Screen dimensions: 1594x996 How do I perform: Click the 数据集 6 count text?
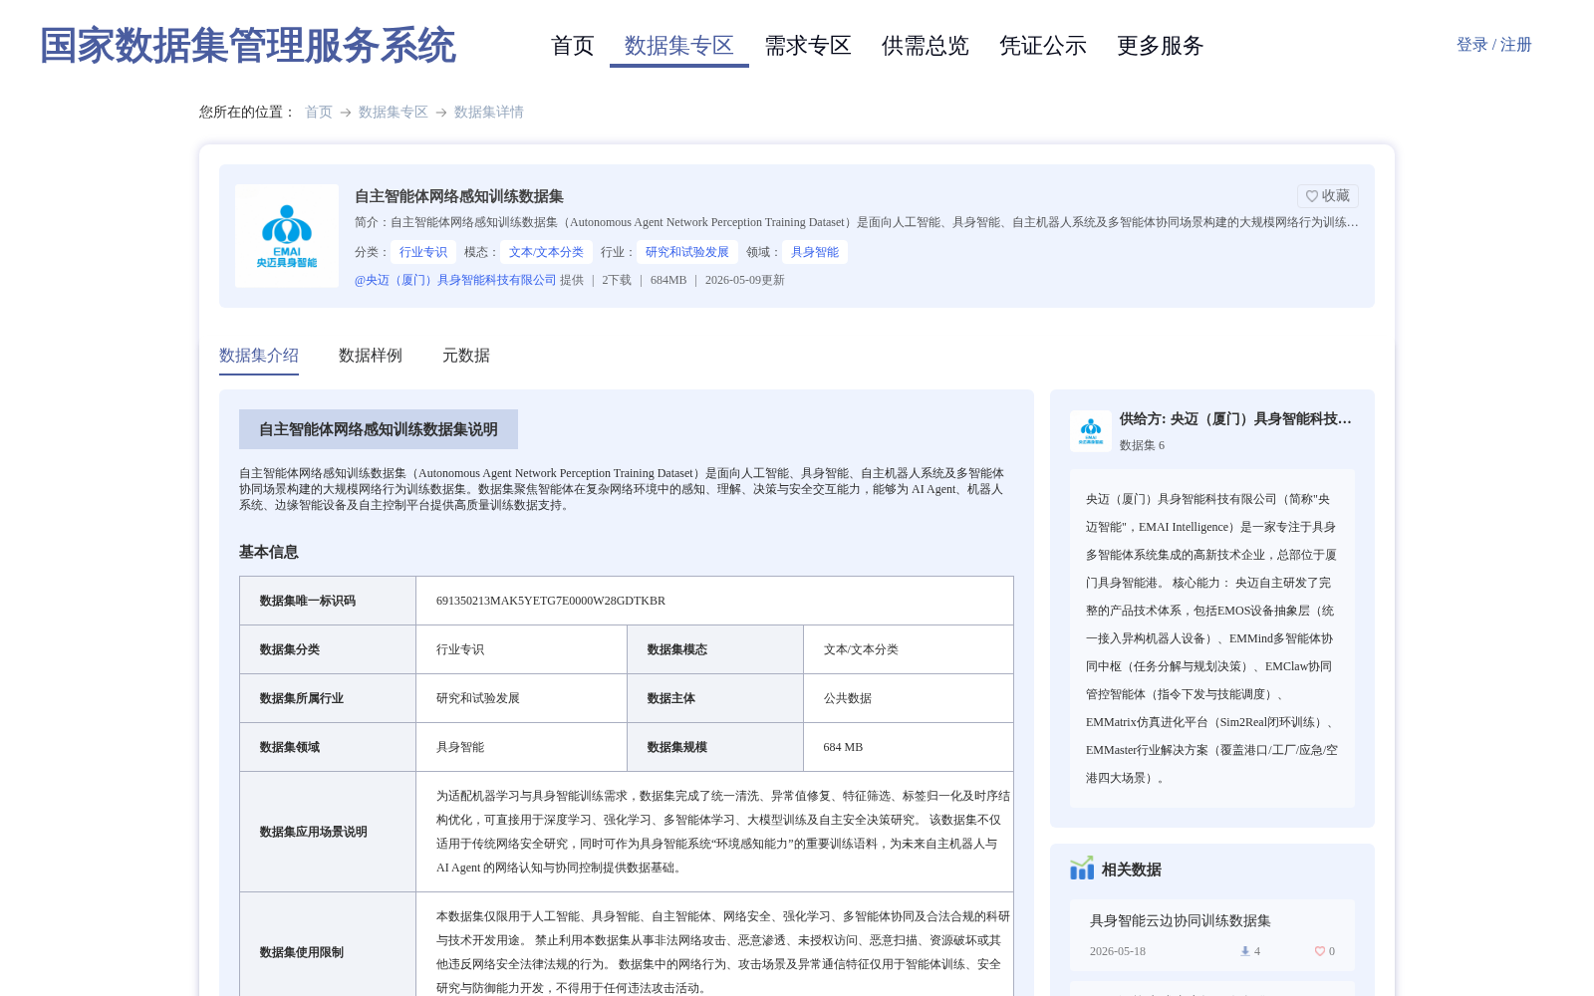coord(1142,445)
